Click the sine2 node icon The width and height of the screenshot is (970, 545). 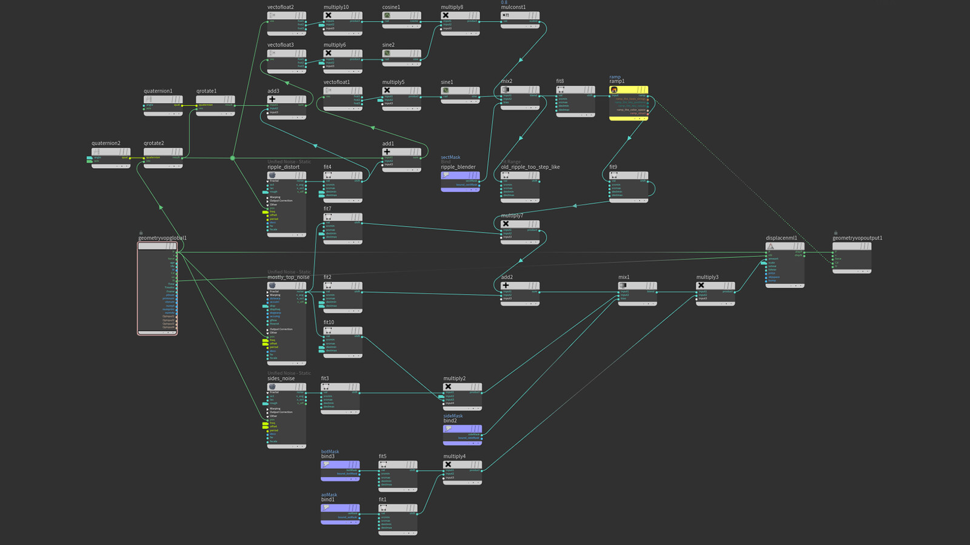(387, 53)
